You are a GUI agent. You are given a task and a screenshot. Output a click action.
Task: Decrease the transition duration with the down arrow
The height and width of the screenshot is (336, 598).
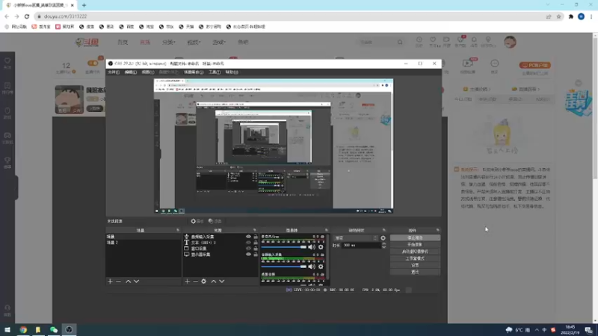(383, 247)
